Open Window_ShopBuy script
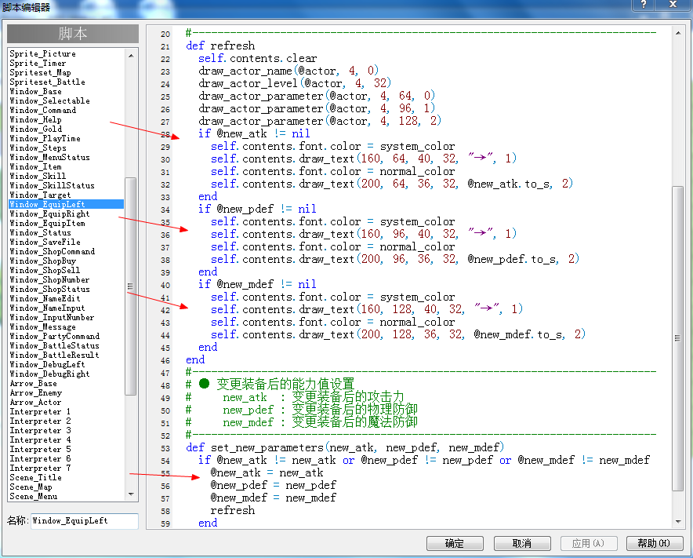 point(42,261)
